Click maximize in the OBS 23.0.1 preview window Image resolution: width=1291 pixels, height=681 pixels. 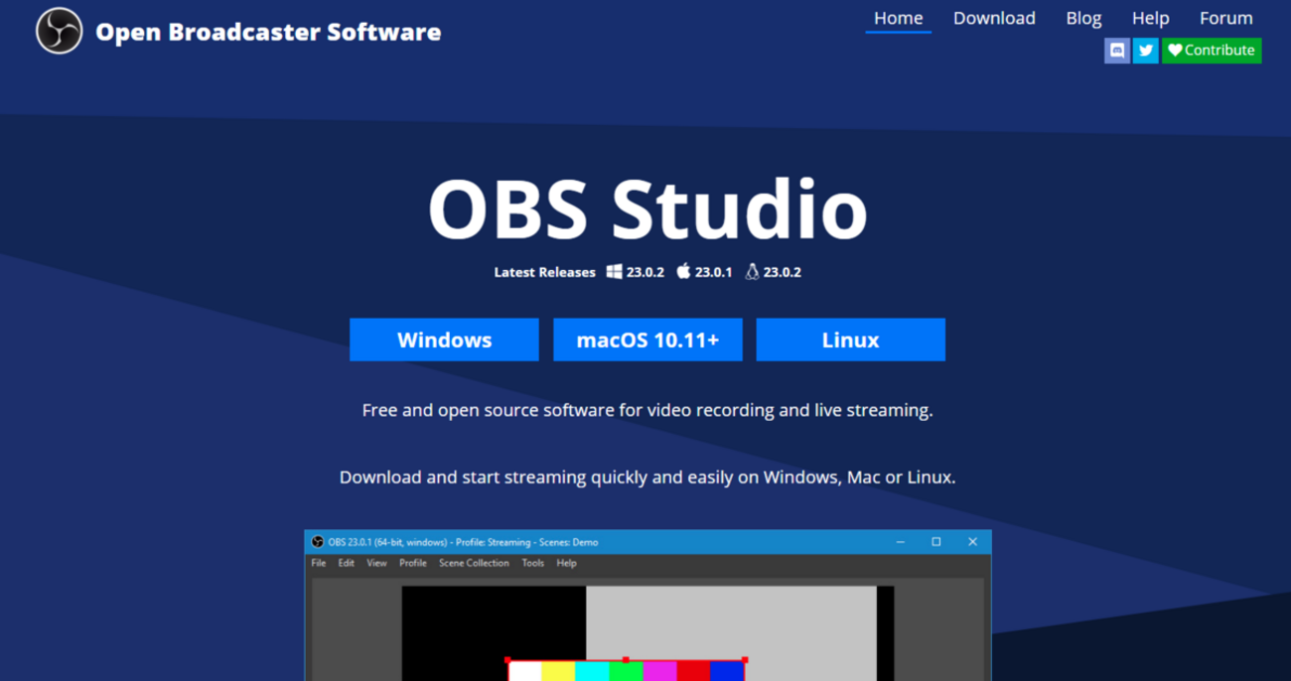pyautogui.click(x=935, y=542)
